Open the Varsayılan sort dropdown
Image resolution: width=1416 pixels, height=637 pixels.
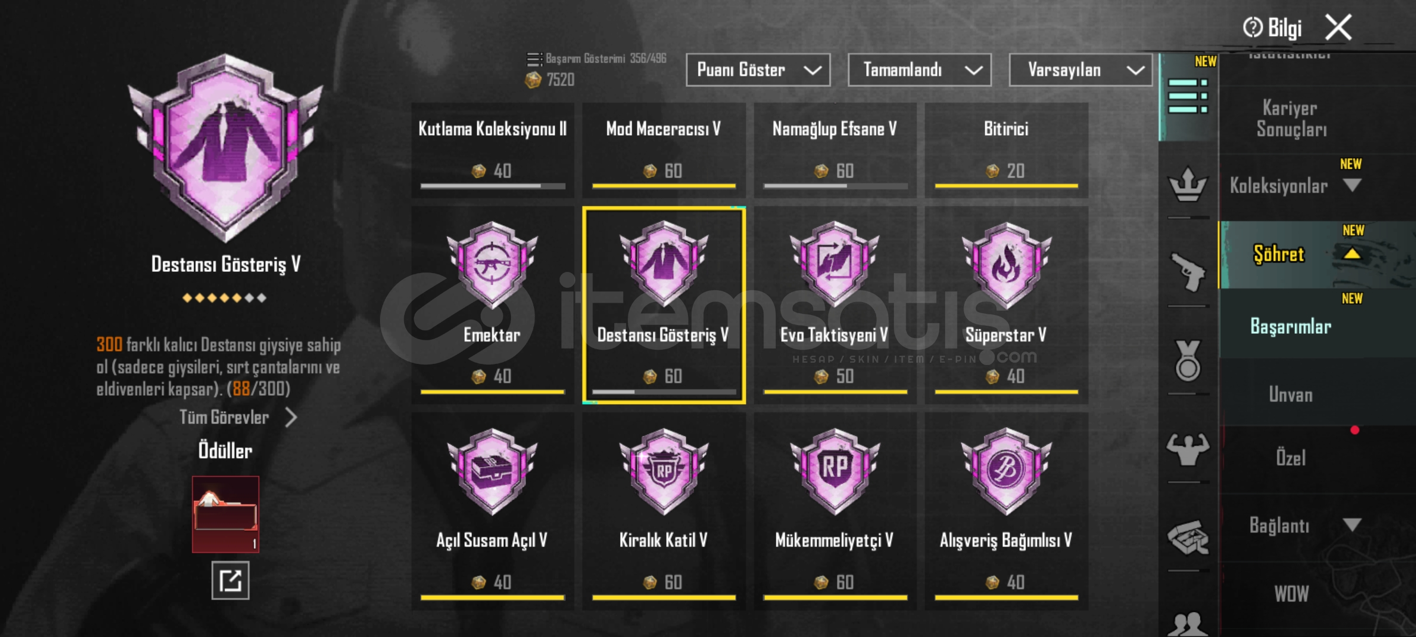pos(1080,70)
